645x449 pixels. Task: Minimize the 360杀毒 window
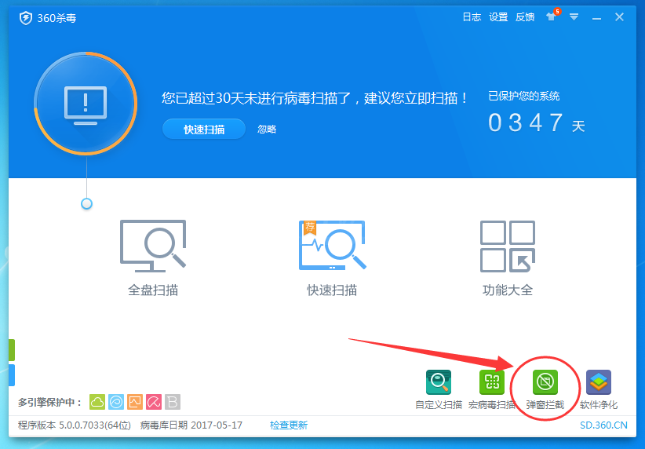597,18
